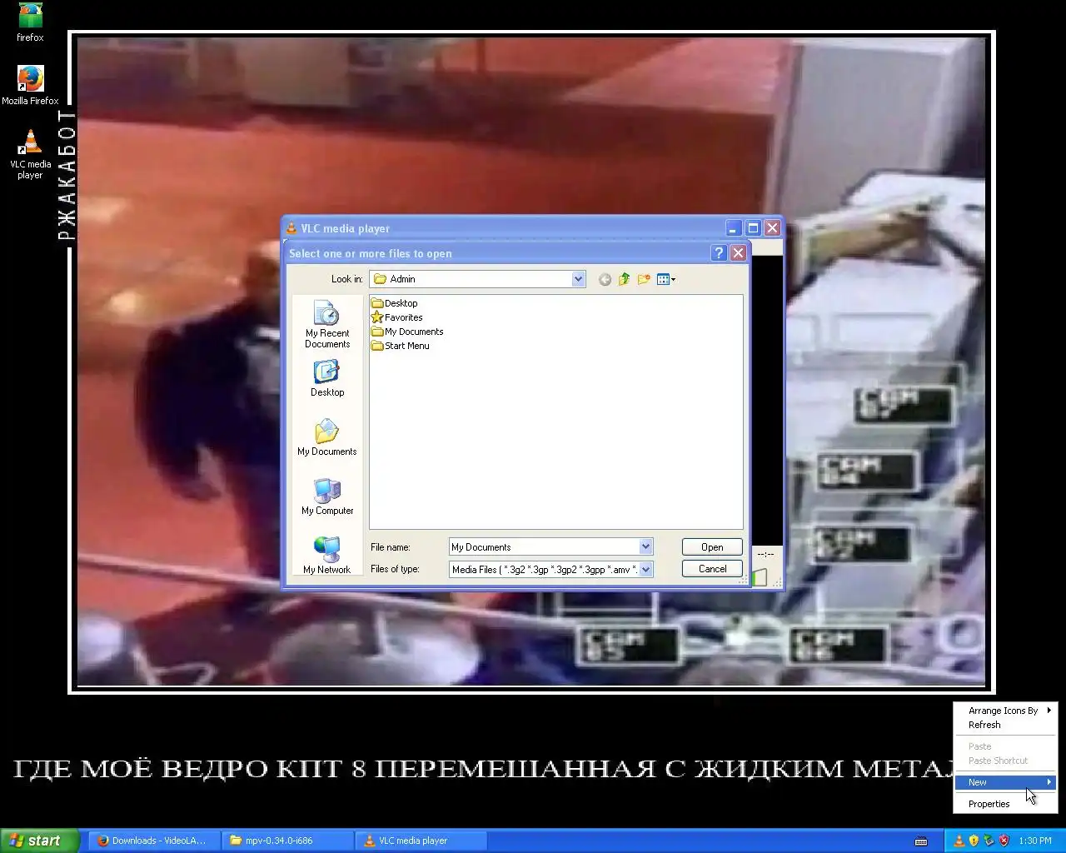This screenshot has height=853, width=1066.
Task: Go to My Computer in places bar
Action: pos(327,497)
